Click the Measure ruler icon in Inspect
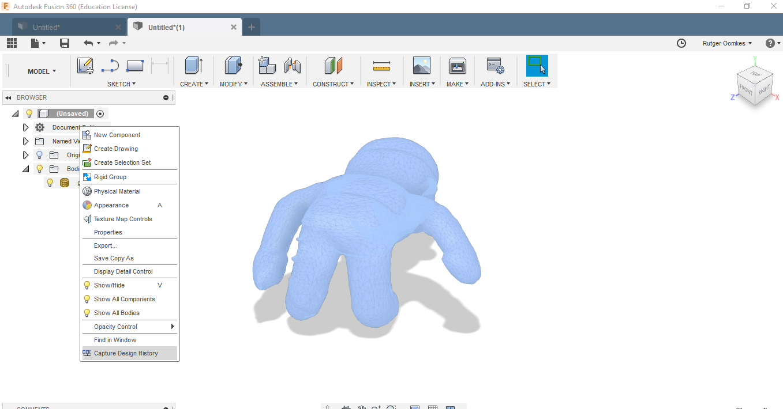This screenshot has width=783, height=409. pos(381,66)
